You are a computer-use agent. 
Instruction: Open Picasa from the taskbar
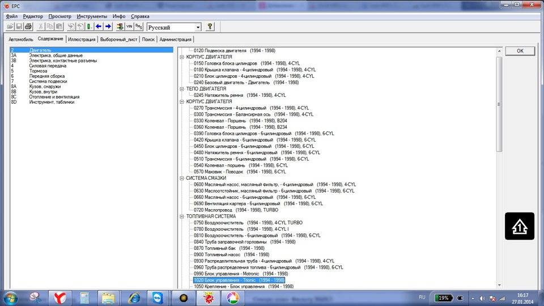click(x=233, y=298)
